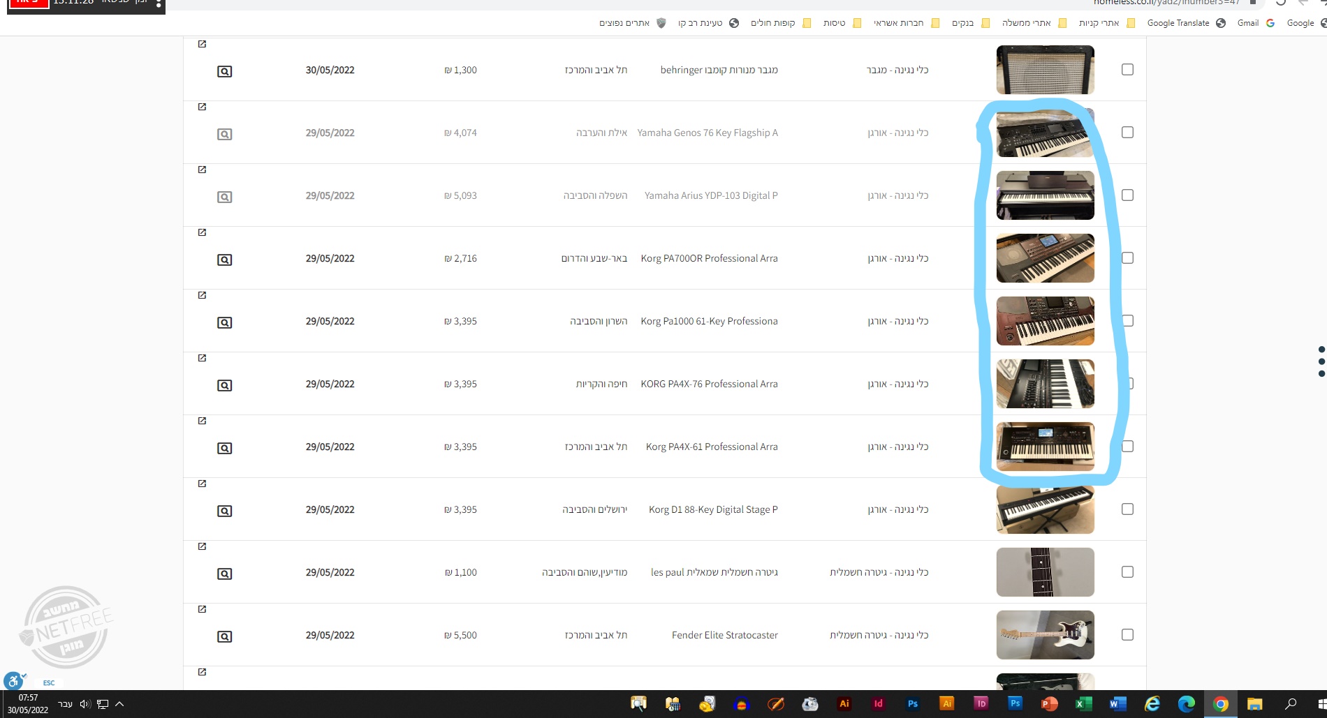1327x718 pixels.
Task: Open Excel from the taskbar
Action: (1083, 703)
